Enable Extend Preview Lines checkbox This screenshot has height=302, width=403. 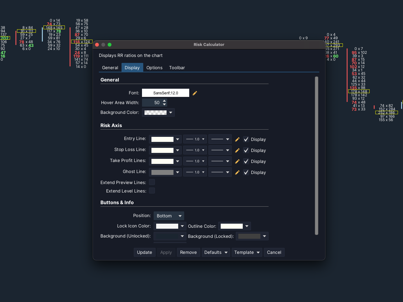152,182
